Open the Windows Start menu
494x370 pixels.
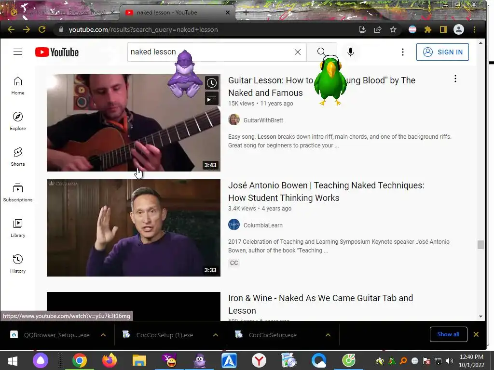point(13,360)
